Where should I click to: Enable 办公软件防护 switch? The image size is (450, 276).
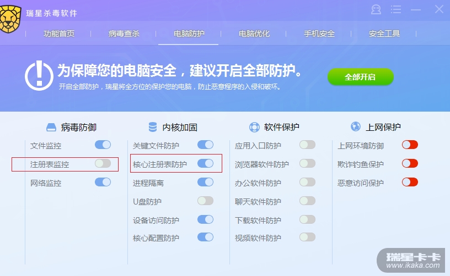(307, 182)
